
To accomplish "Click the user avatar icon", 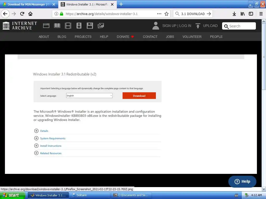I will (x=156, y=26).
